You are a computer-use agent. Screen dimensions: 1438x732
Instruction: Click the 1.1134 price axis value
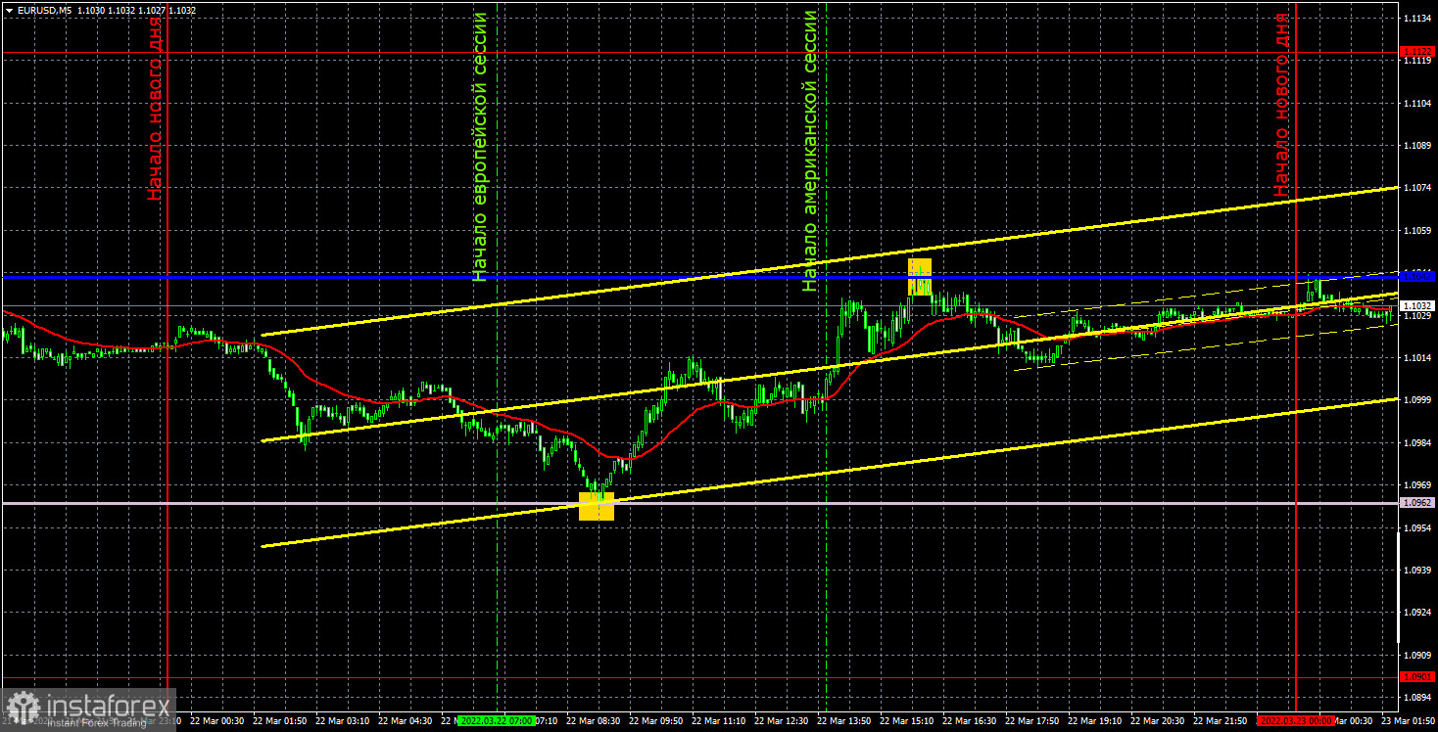coord(1417,19)
